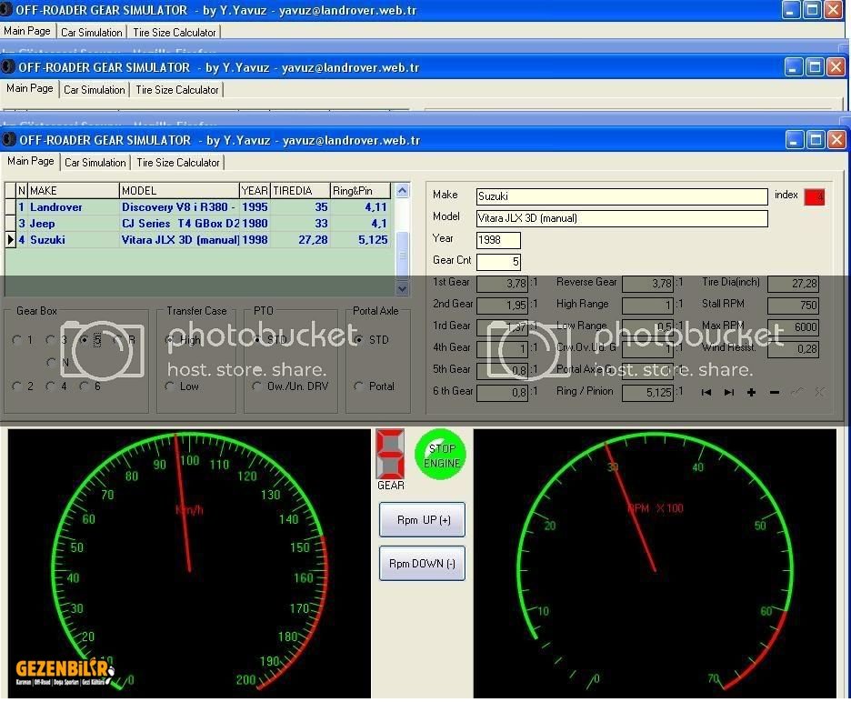Click the red GEAR digit display
The height and width of the screenshot is (702, 851).
tap(390, 454)
